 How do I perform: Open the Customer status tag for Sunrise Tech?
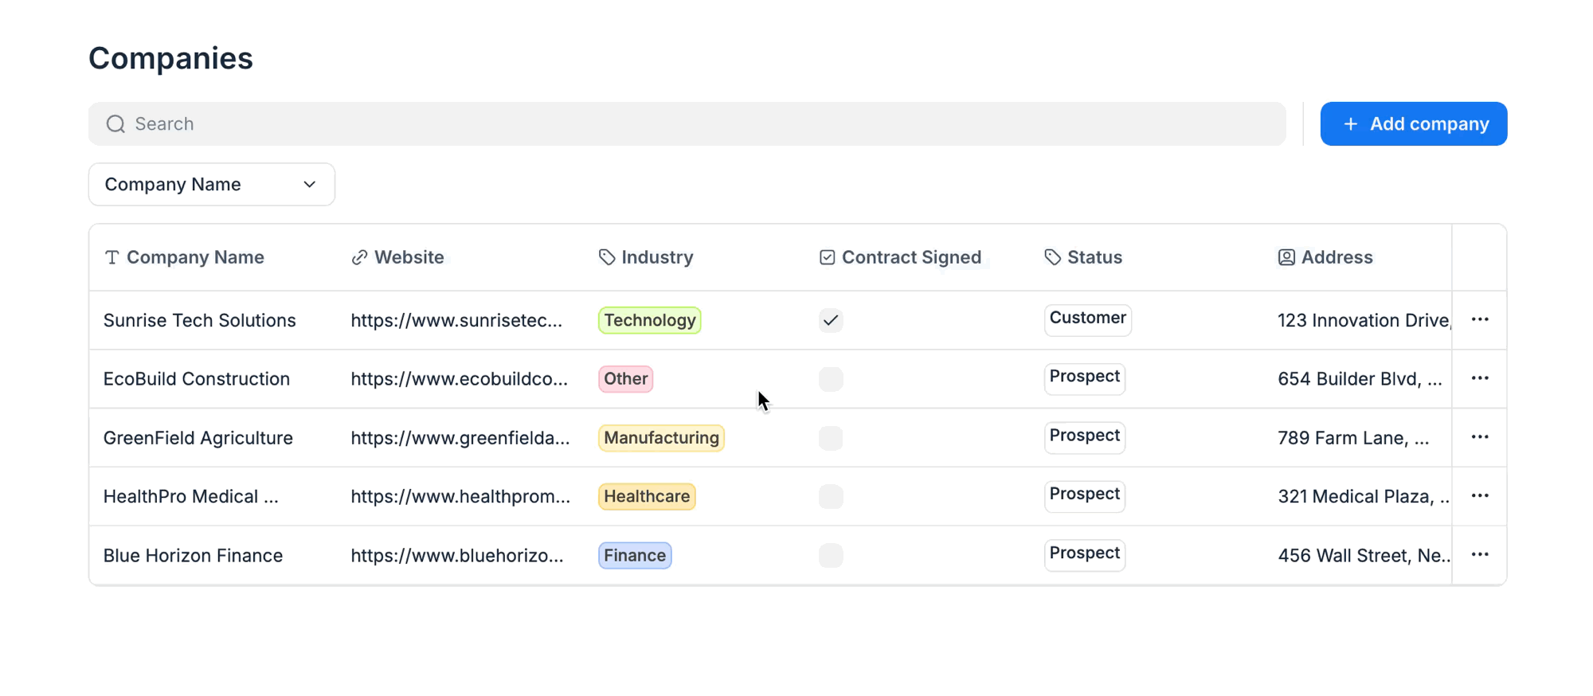pos(1087,319)
